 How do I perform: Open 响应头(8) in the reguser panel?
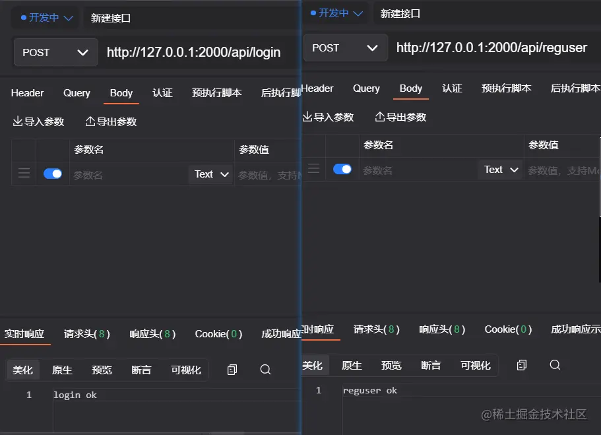pyautogui.click(x=442, y=329)
